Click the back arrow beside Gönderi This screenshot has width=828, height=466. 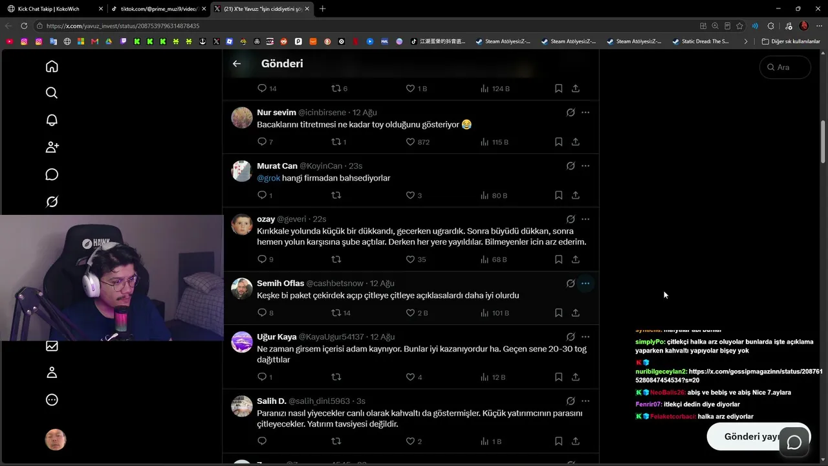tap(237, 63)
